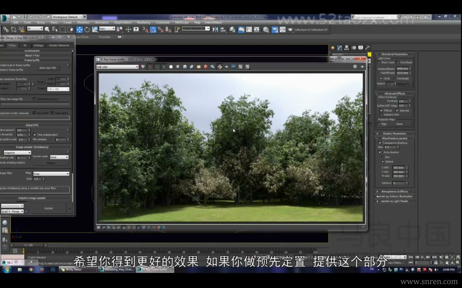Click the red sphere icon in frame buffer
The height and width of the screenshot is (288, 462).
pos(206,67)
